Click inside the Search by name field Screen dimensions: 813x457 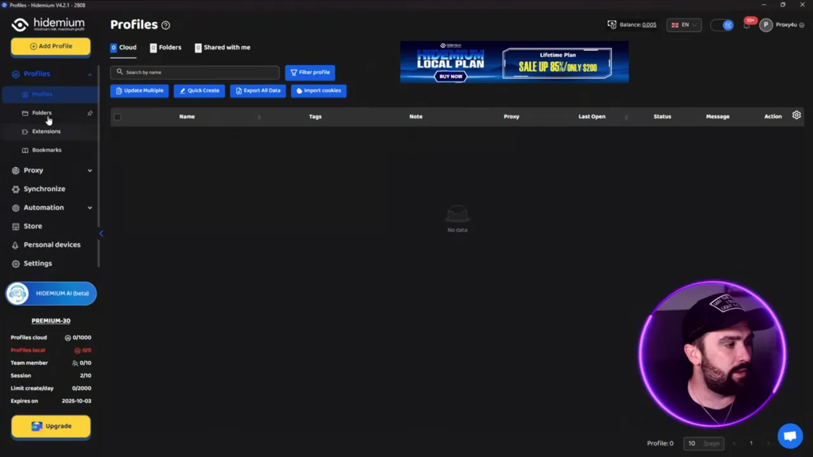(194, 72)
